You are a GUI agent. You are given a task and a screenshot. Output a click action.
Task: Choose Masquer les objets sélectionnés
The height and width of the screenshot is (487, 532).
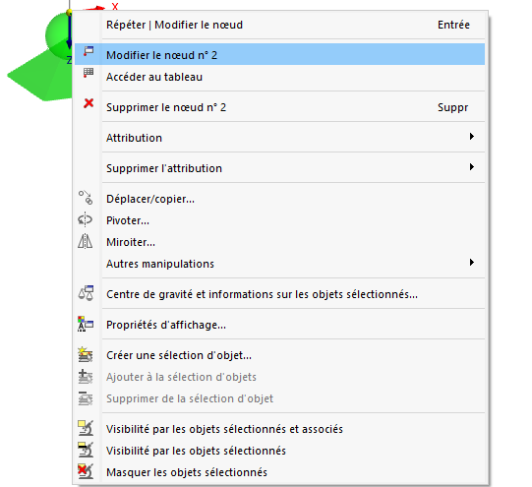tap(279, 472)
